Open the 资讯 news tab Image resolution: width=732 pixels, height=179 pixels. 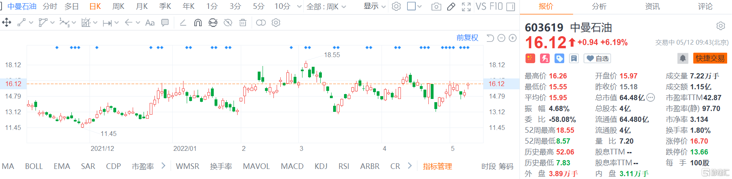pyautogui.click(x=652, y=6)
